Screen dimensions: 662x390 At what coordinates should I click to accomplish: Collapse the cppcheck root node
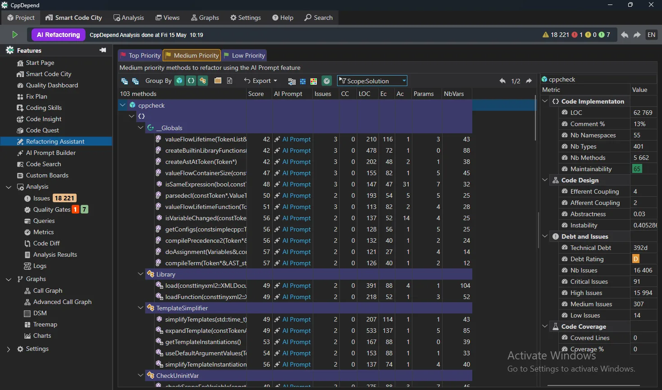123,105
